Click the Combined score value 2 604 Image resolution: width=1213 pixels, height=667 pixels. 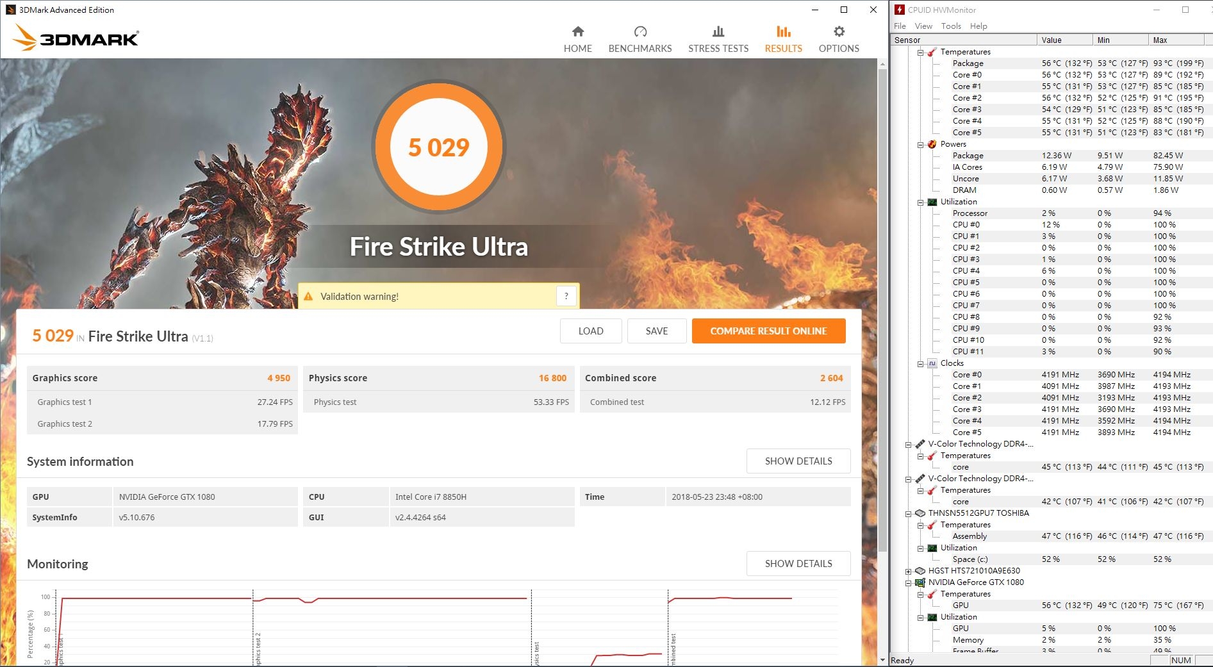(831, 378)
